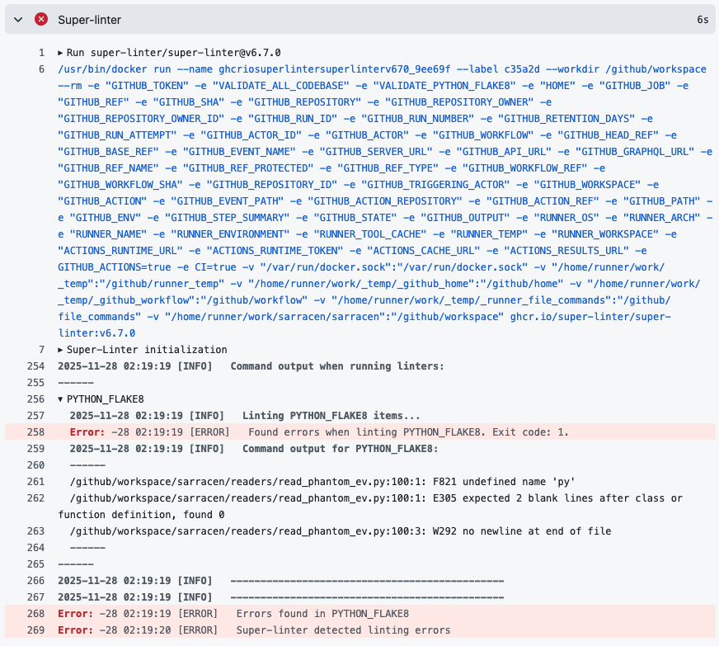The height and width of the screenshot is (646, 719).
Task: Click line number 261 link
Action: point(35,482)
